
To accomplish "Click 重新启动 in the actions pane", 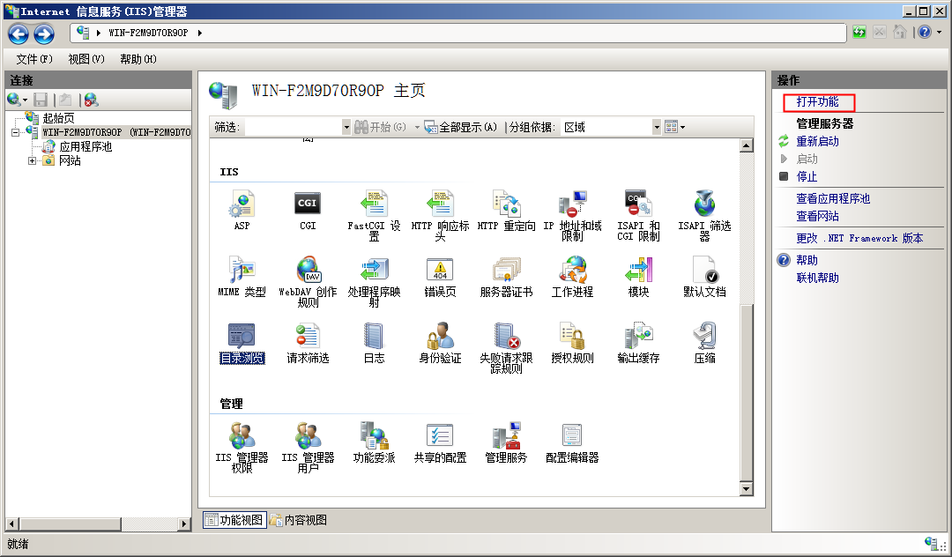I will pyautogui.click(x=817, y=141).
